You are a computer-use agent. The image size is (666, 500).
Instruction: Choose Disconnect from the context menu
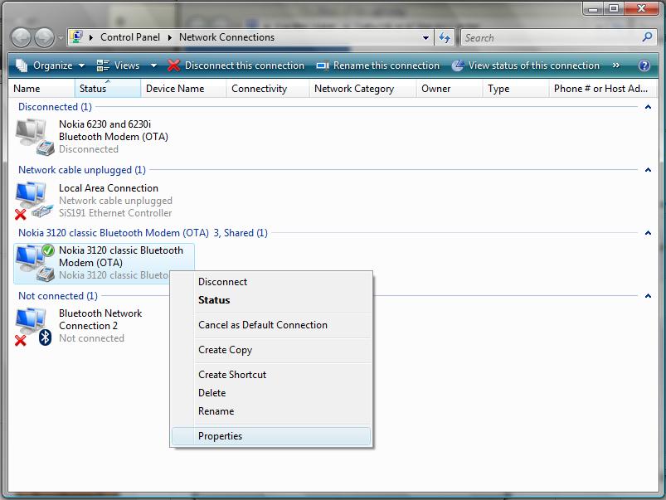271,282
